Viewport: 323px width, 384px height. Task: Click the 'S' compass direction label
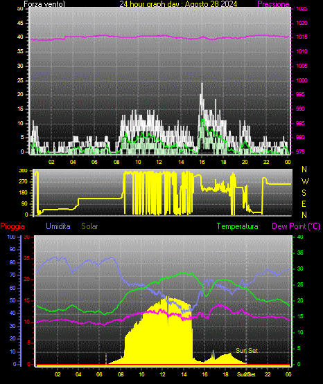[304, 193]
